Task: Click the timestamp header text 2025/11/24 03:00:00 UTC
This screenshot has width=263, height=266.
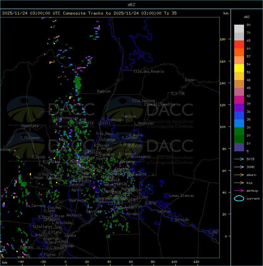Action: [x=31, y=13]
